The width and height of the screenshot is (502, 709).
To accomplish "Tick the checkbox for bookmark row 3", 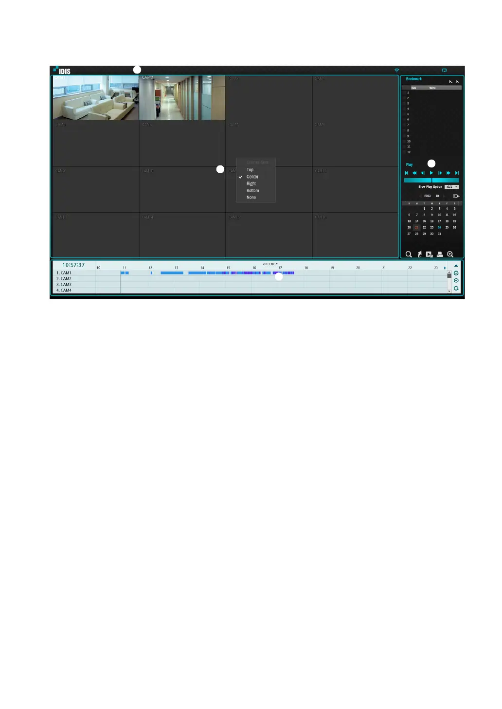I will point(404,103).
